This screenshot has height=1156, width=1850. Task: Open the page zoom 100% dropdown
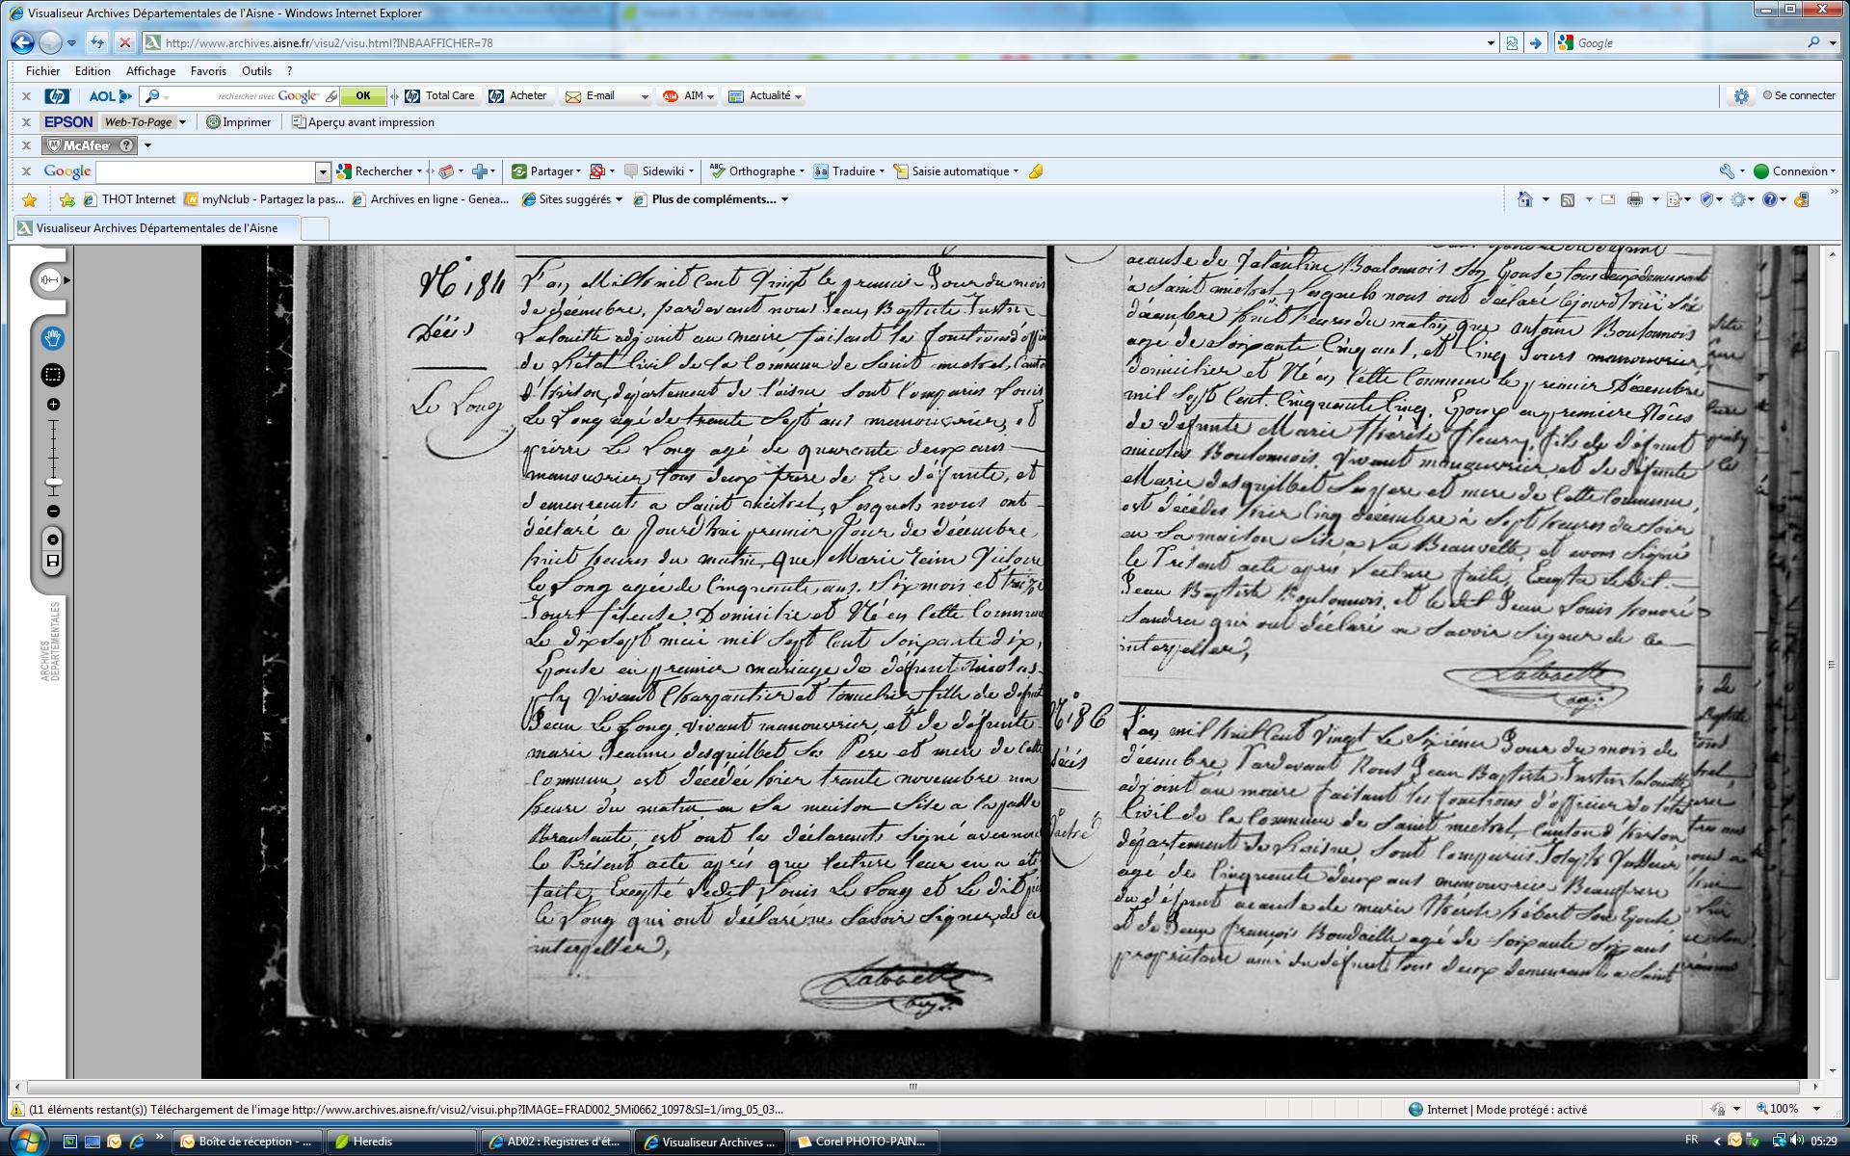click(1816, 1109)
